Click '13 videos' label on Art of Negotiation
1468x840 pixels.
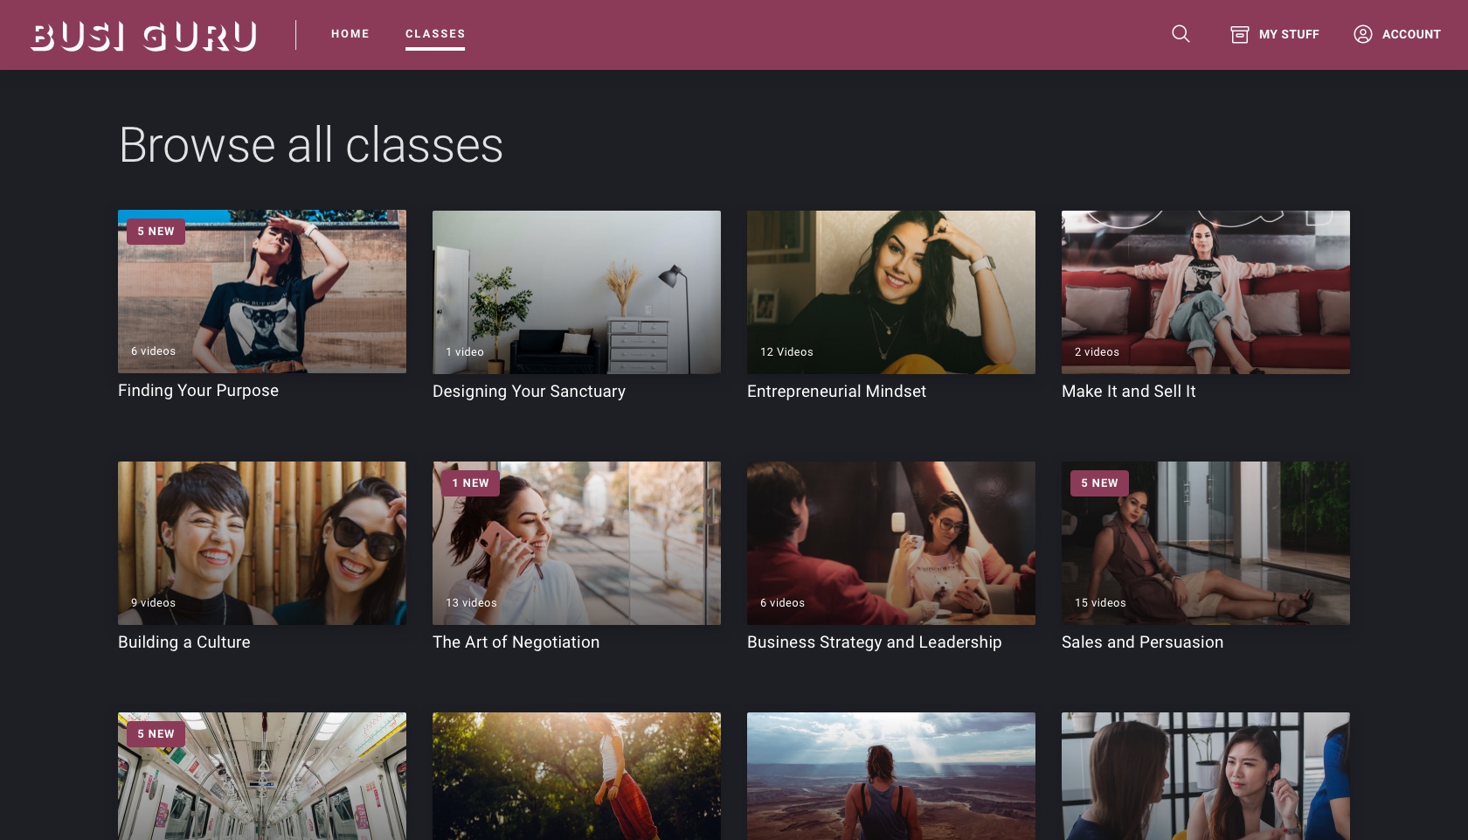point(471,603)
